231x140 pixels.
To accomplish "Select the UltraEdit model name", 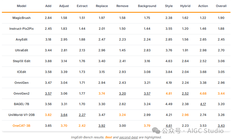I will pyautogui.click(x=21, y=50).
